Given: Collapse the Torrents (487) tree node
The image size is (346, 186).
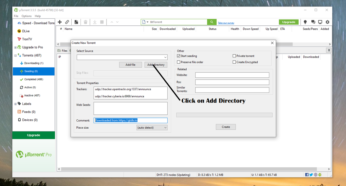Looking at the screenshot, I should click(x=15, y=56).
